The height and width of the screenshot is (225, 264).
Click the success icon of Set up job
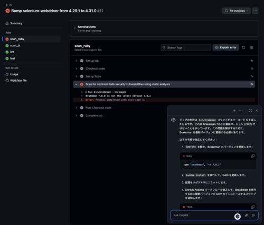(82, 61)
